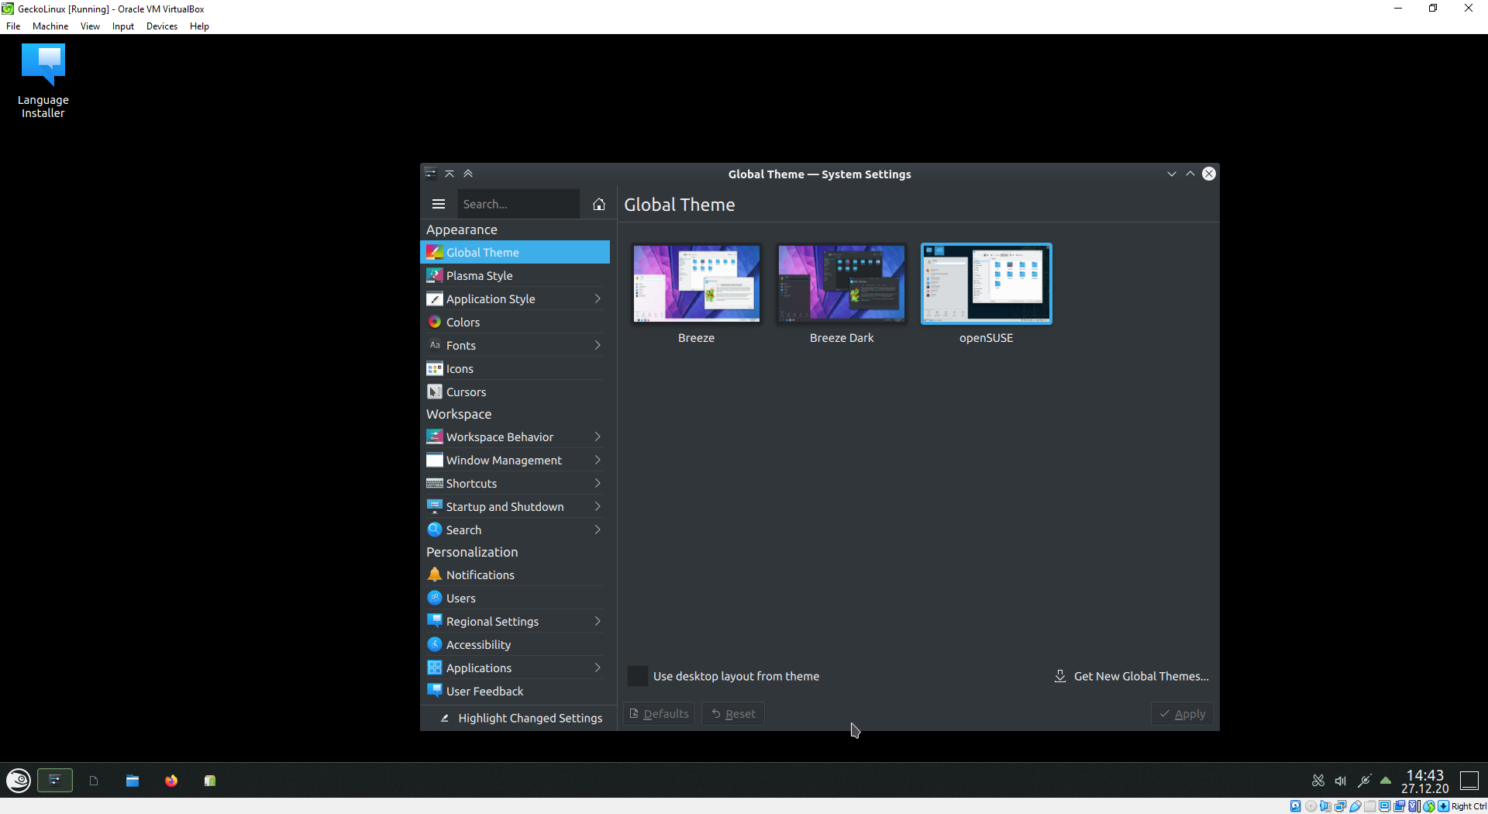Open VirtualBox Devices menu
This screenshot has width=1488, height=814.
pyautogui.click(x=161, y=26)
